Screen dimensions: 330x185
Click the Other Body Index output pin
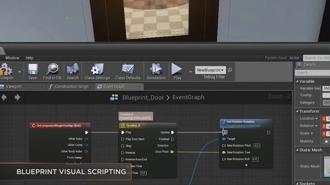pos(86,151)
